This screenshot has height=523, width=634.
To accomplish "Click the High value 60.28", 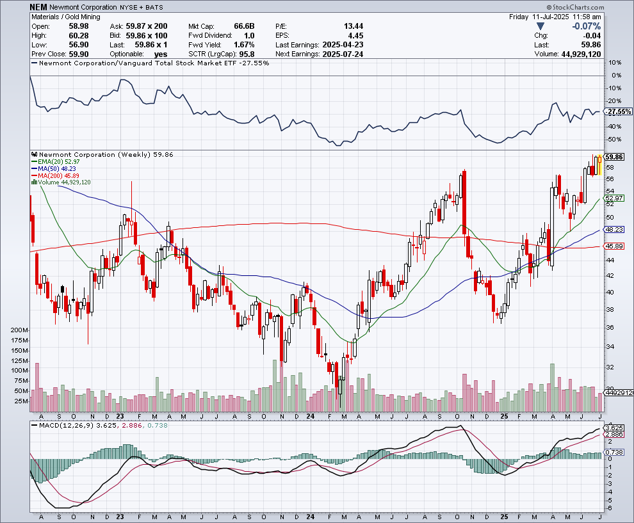I will [78, 36].
